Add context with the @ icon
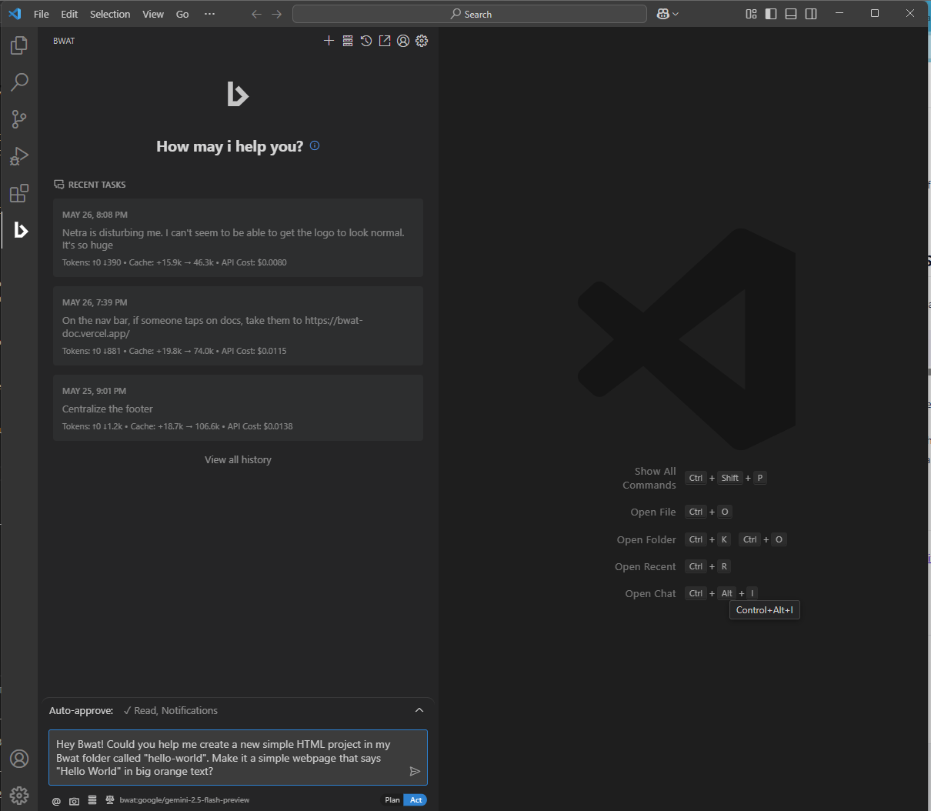 [x=56, y=801]
